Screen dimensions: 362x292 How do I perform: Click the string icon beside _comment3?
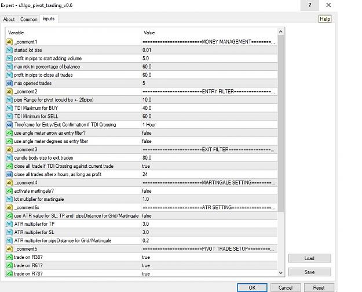(9, 149)
